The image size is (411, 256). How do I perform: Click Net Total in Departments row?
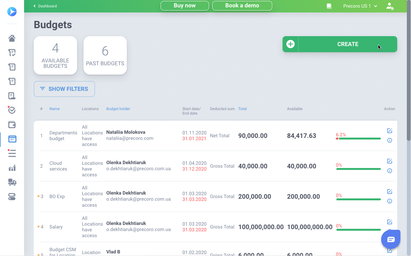(x=220, y=136)
